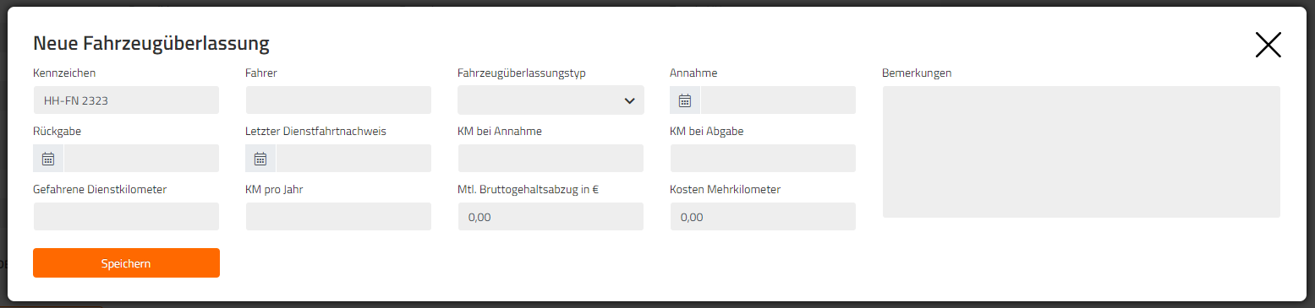Click inside the Bemerkungen text area
1315x308 pixels.
1082,152
